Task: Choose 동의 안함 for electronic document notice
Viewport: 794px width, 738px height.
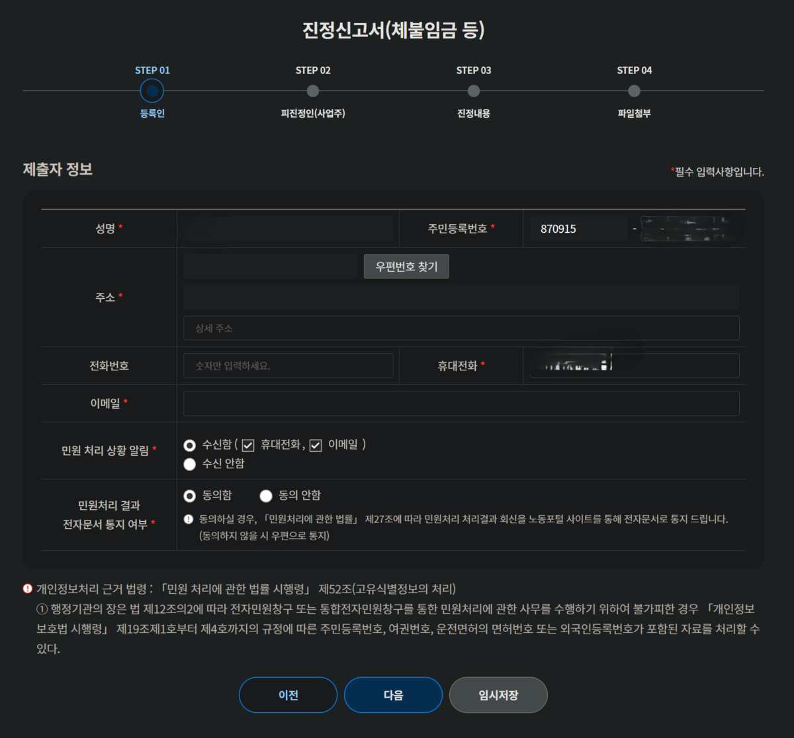Action: pos(266,495)
